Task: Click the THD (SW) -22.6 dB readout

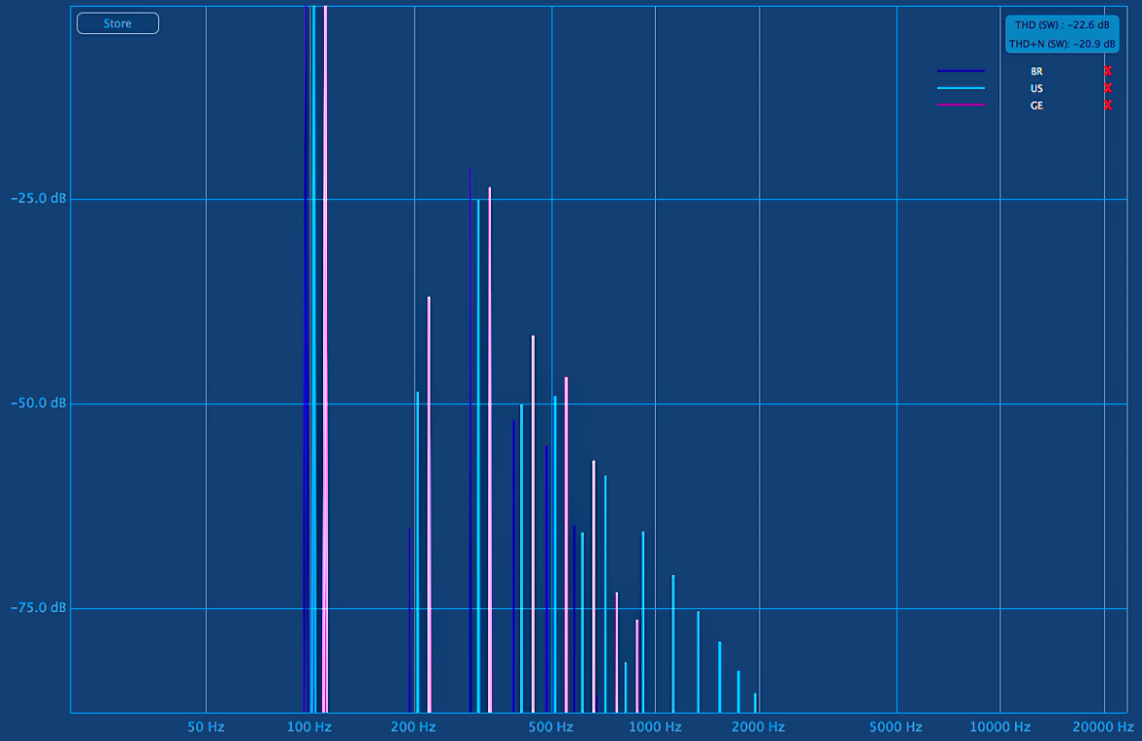Action: (1062, 24)
